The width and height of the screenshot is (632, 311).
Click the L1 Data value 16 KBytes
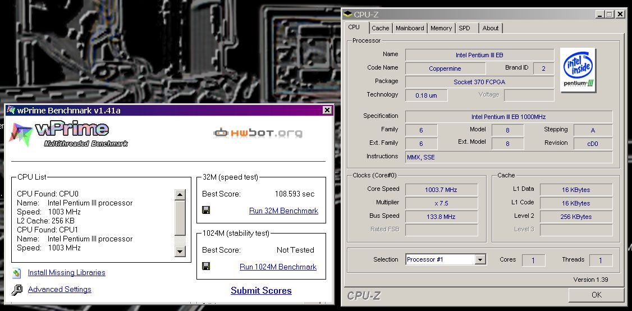tap(576, 190)
